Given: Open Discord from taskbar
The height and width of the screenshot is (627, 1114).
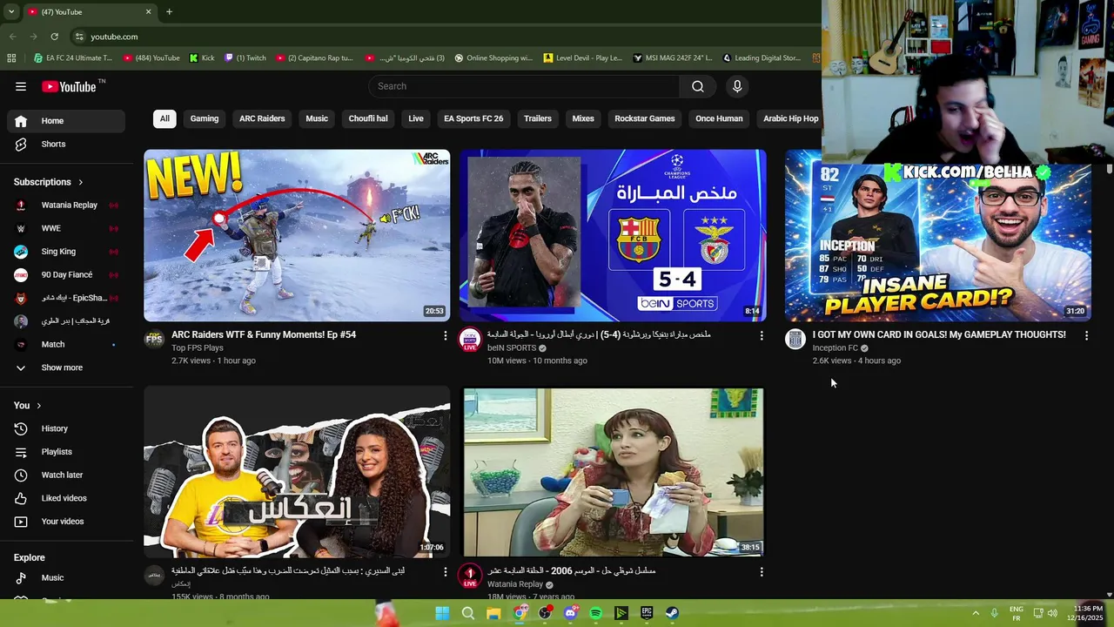Looking at the screenshot, I should [570, 613].
